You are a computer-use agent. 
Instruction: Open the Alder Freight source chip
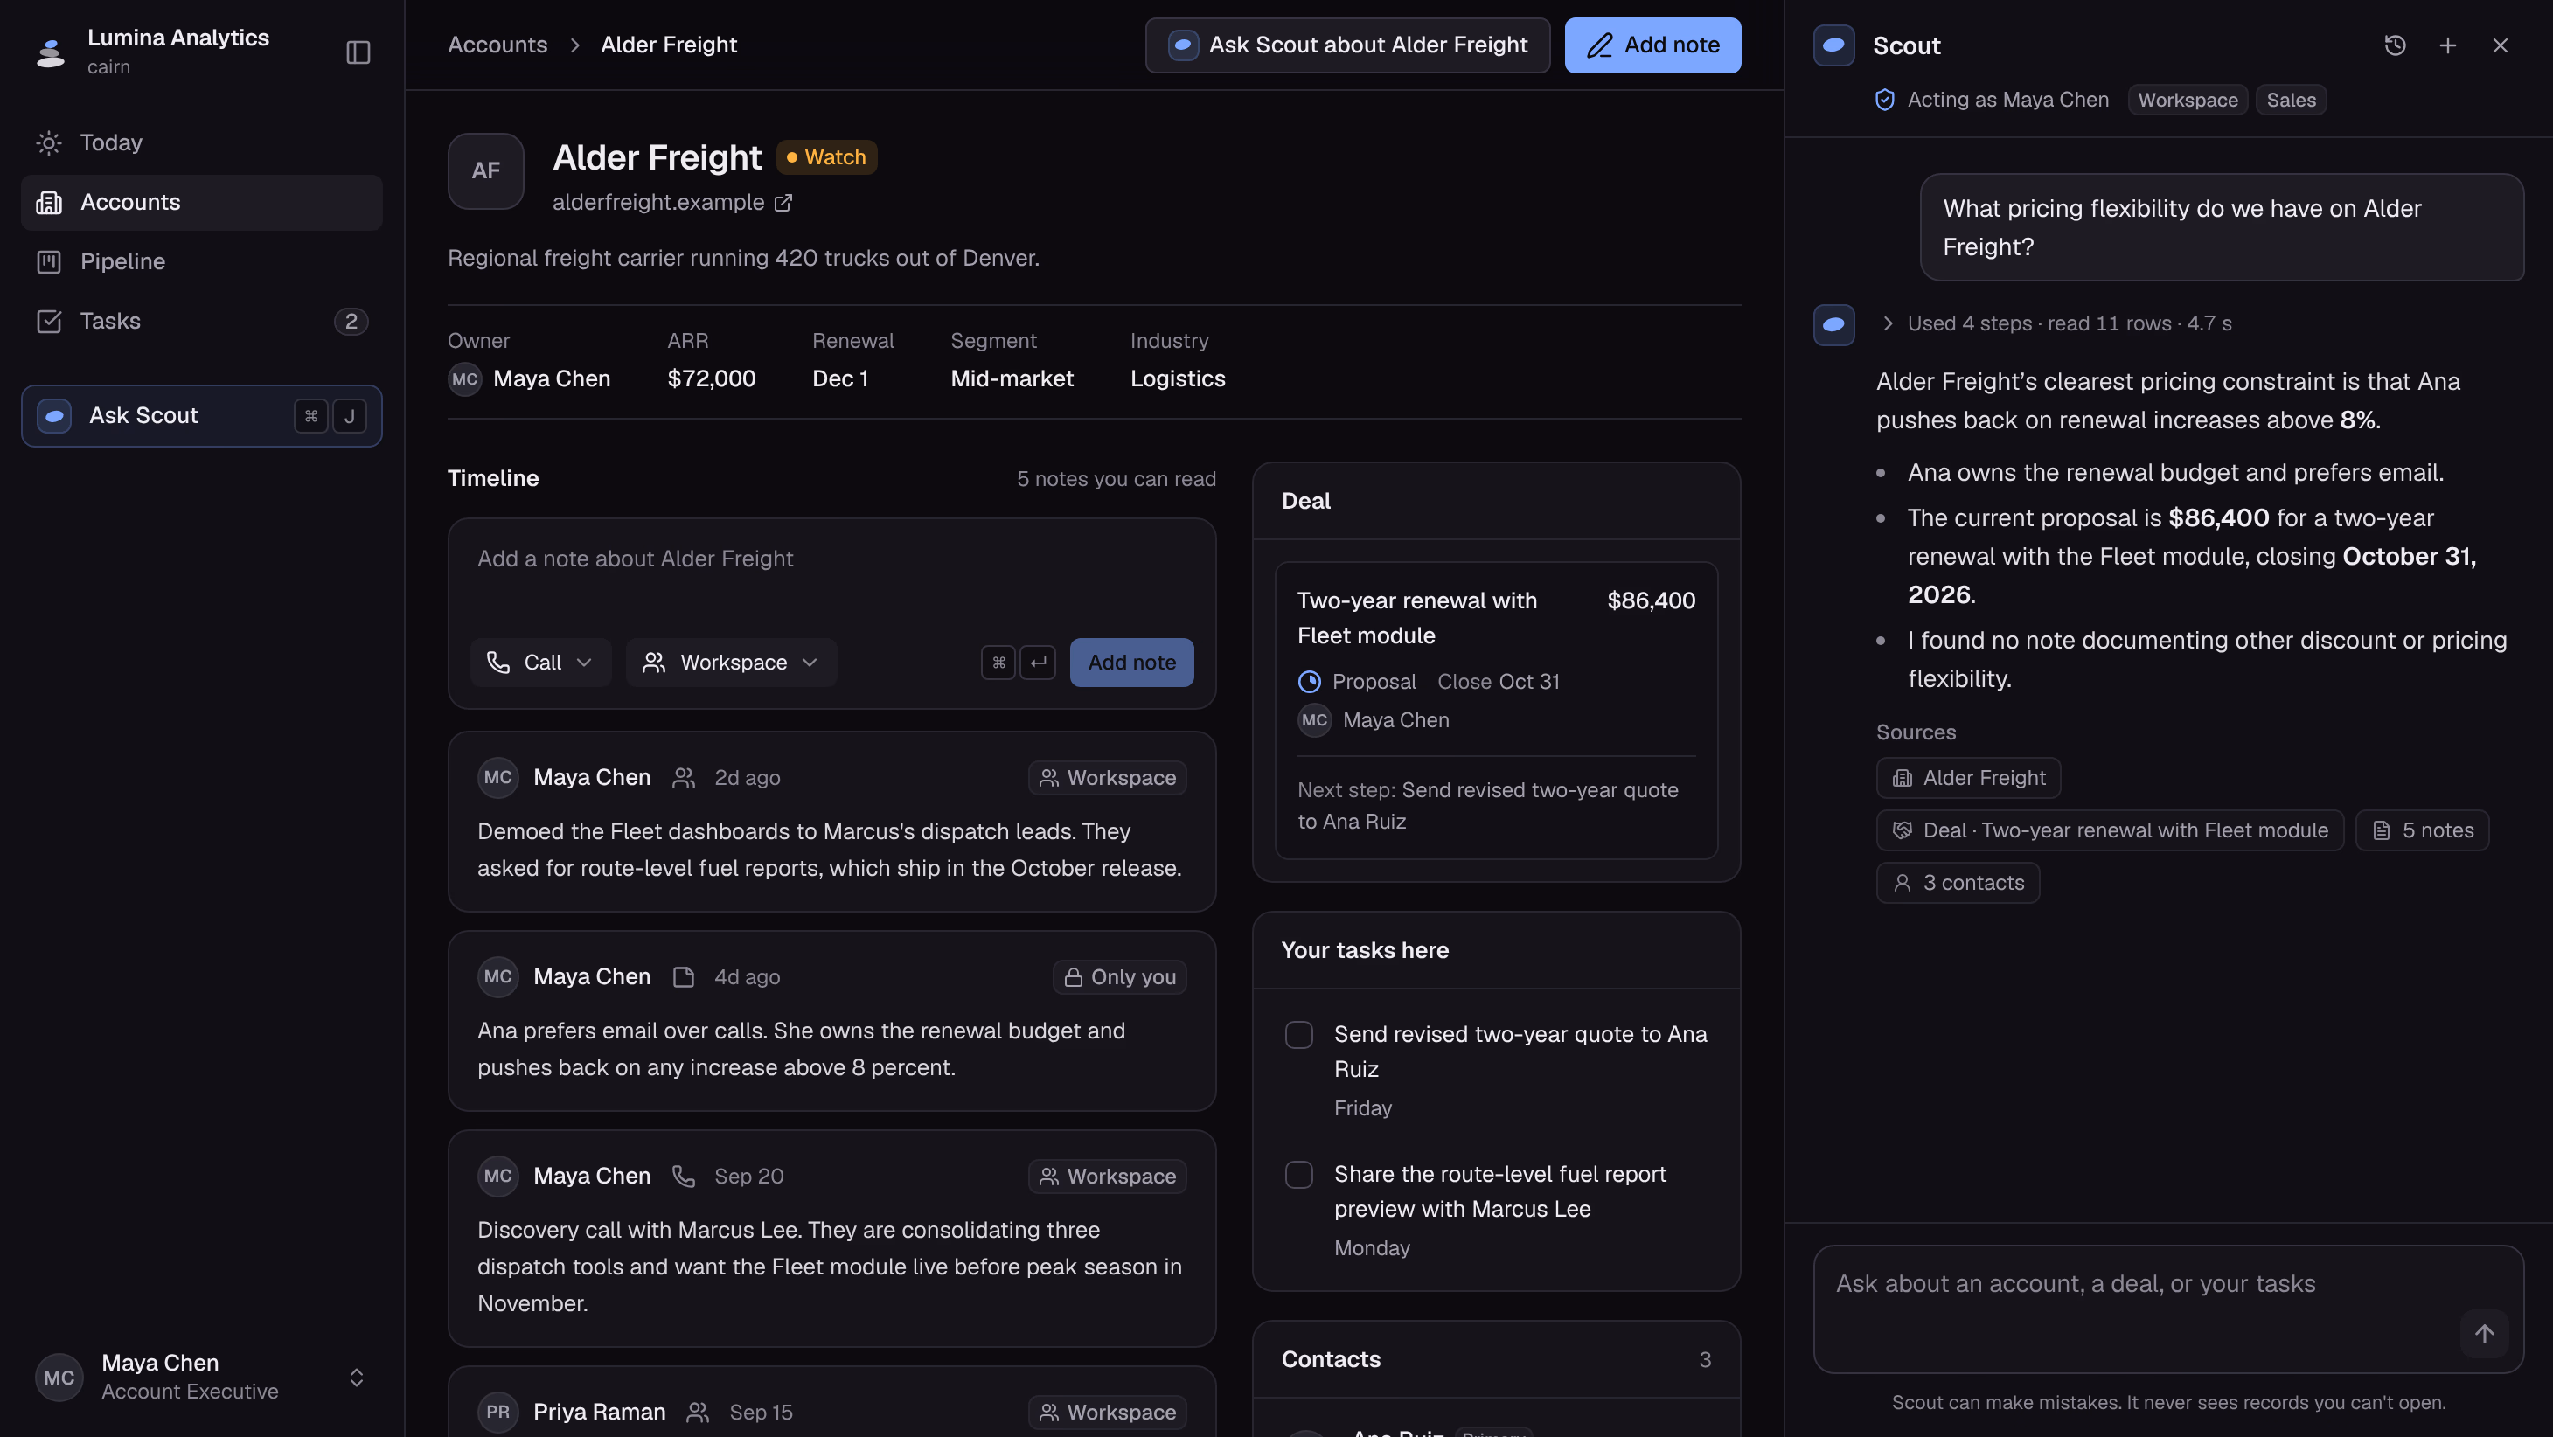1968,778
